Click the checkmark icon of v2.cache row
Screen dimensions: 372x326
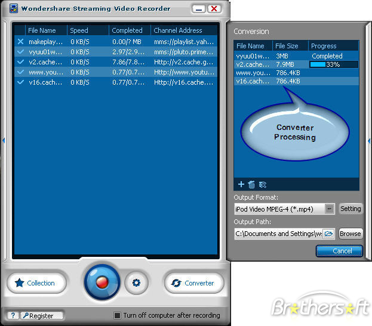21,62
